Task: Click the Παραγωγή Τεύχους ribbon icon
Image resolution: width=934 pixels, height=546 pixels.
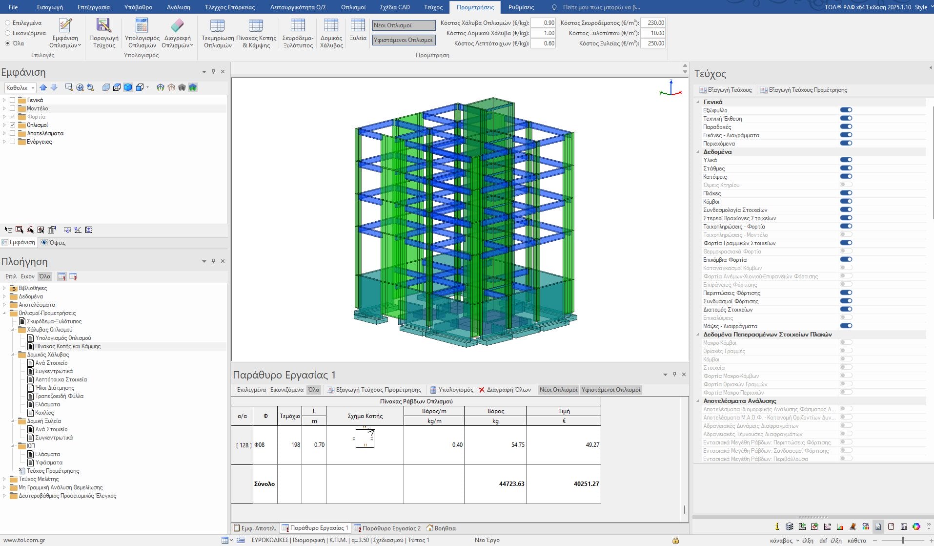Action: 103,25
